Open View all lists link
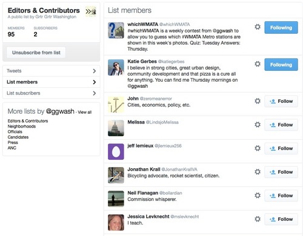303x236 pixels. pos(85,113)
